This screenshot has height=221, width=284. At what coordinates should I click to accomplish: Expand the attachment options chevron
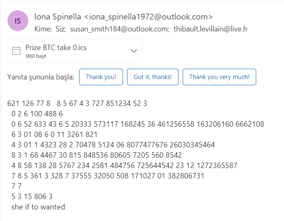tap(134, 51)
